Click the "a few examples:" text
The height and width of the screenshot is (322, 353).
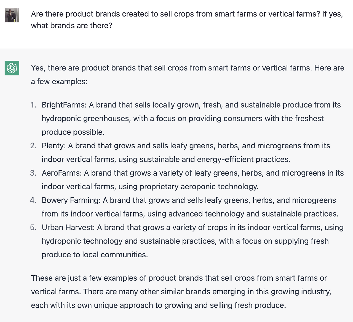pos(59,81)
